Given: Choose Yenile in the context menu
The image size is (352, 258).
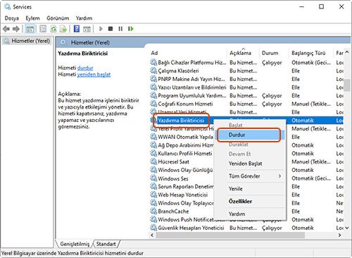Looking at the screenshot, I should (x=250, y=189).
